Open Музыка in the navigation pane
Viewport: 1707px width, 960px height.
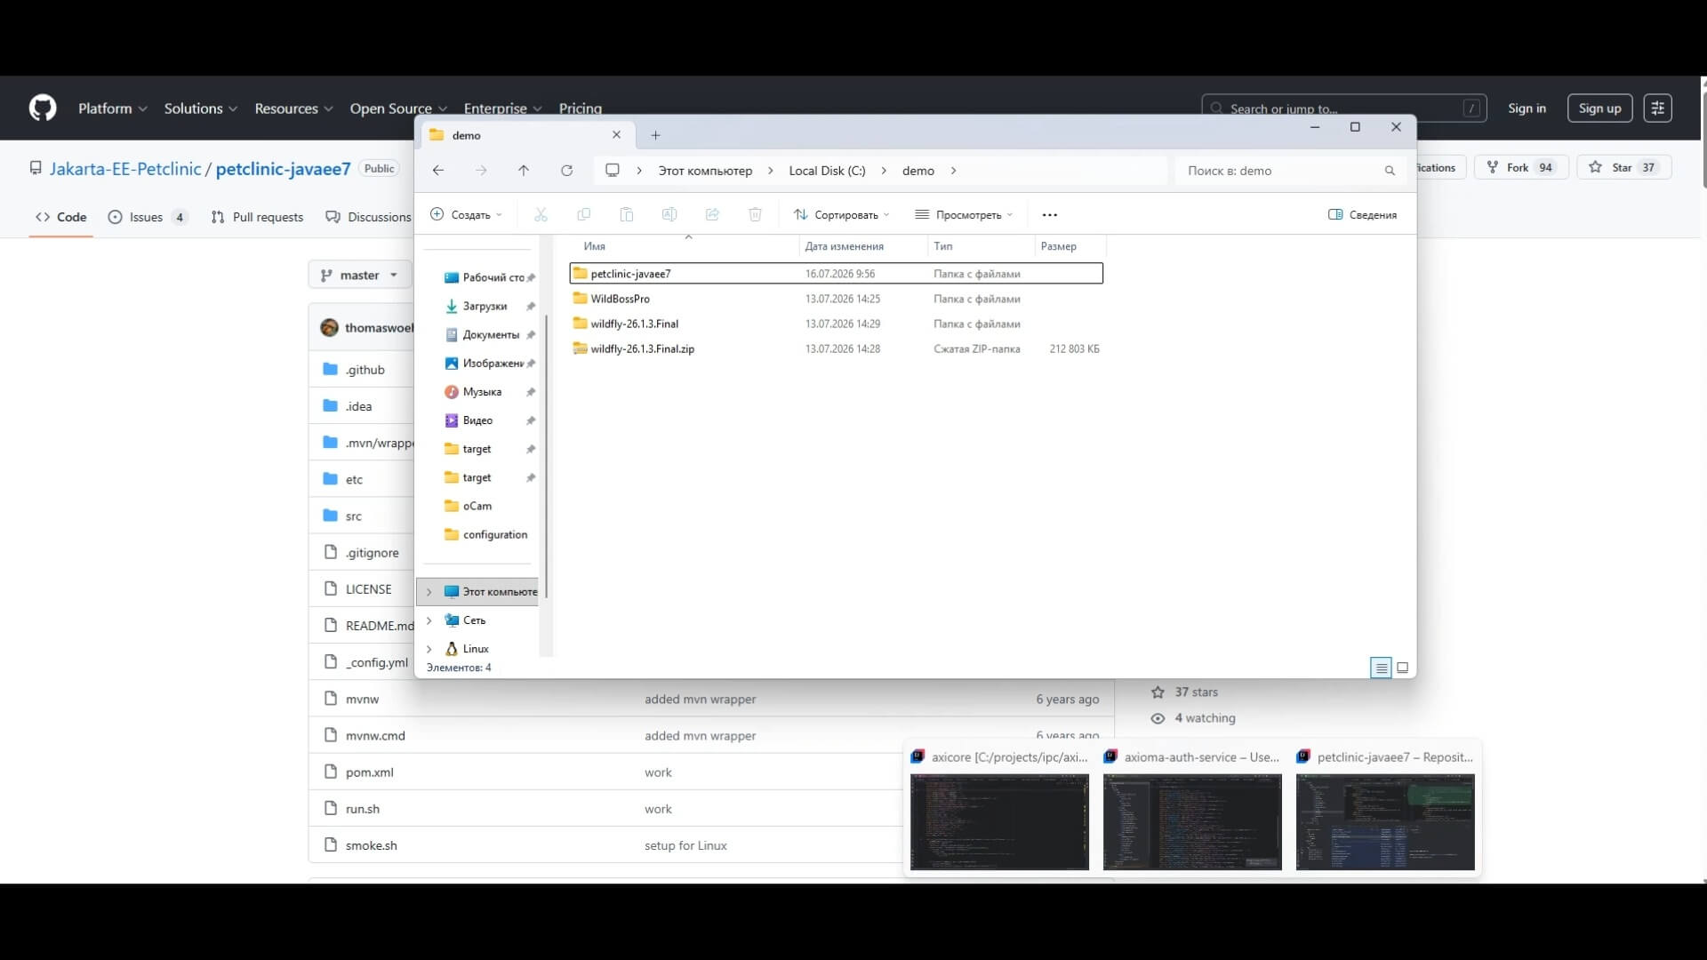point(482,392)
